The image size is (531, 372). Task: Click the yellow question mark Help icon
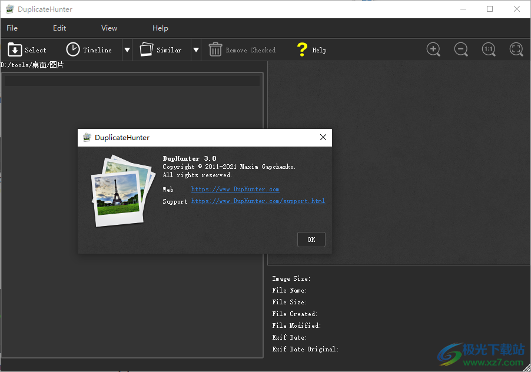click(302, 49)
